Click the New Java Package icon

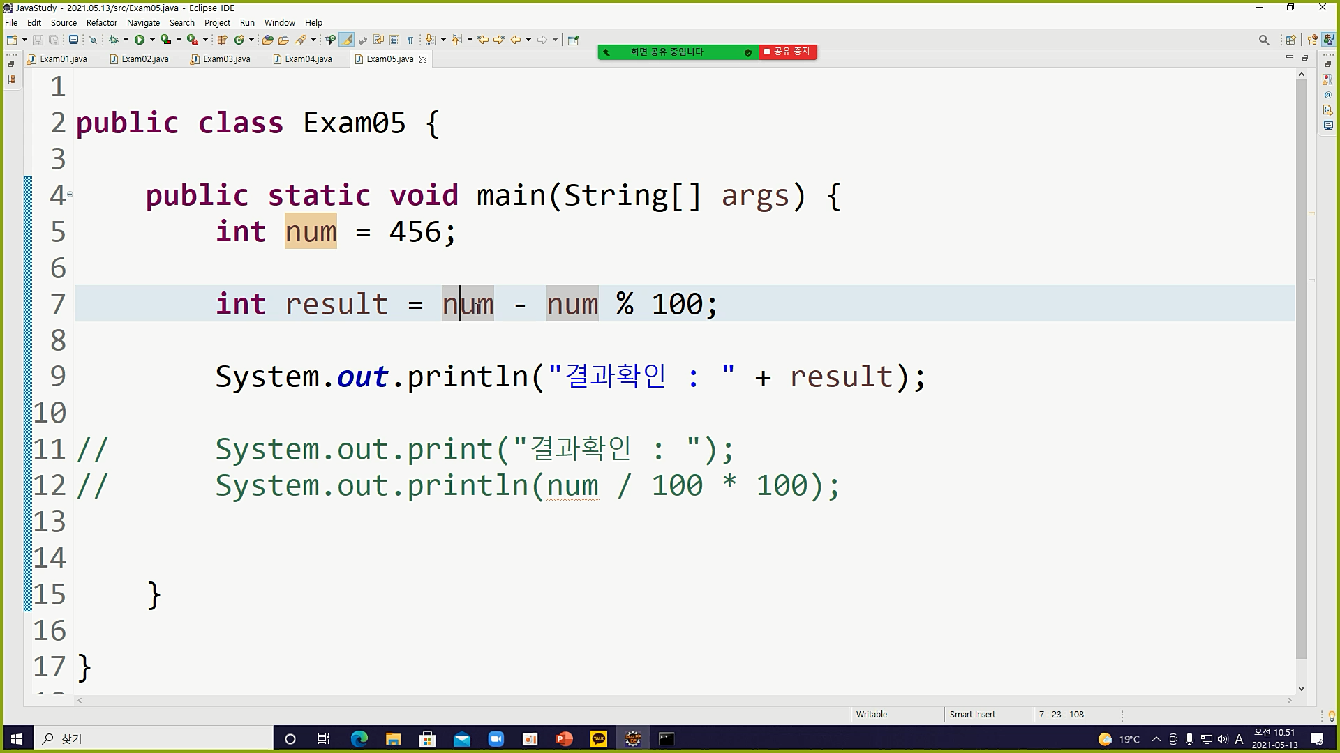coord(222,40)
